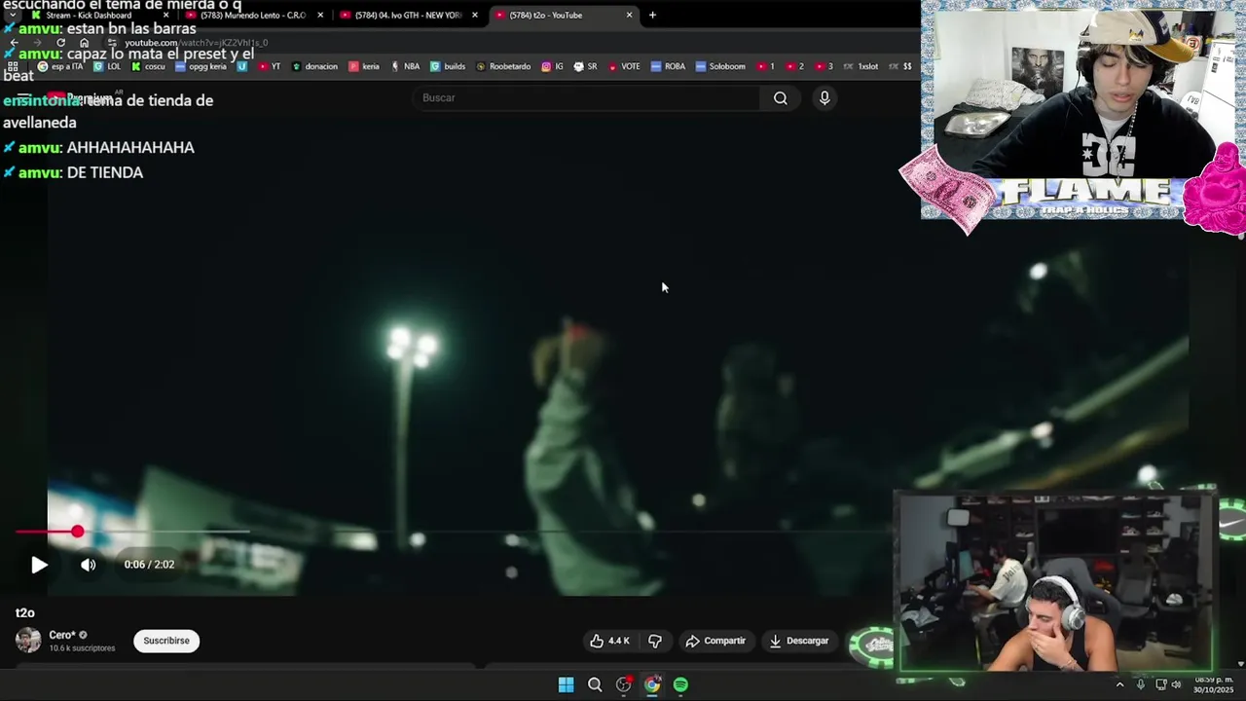The width and height of the screenshot is (1246, 701).
Task: Open the Roobetardo bookmark
Action: 503,66
